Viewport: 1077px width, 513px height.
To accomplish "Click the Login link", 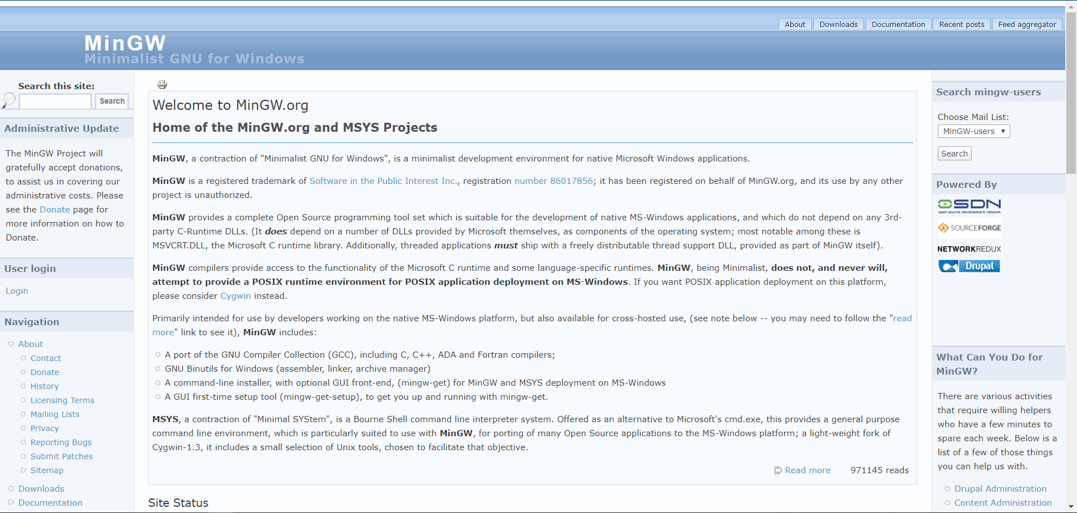I will click(x=17, y=290).
